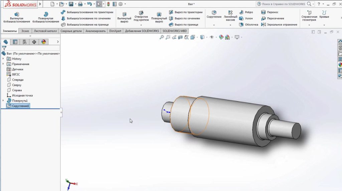Viewport: 342px width, 191px height.
Task: Switch to the Добавления SOLIDWORKS tab
Action: pyautogui.click(x=142, y=31)
